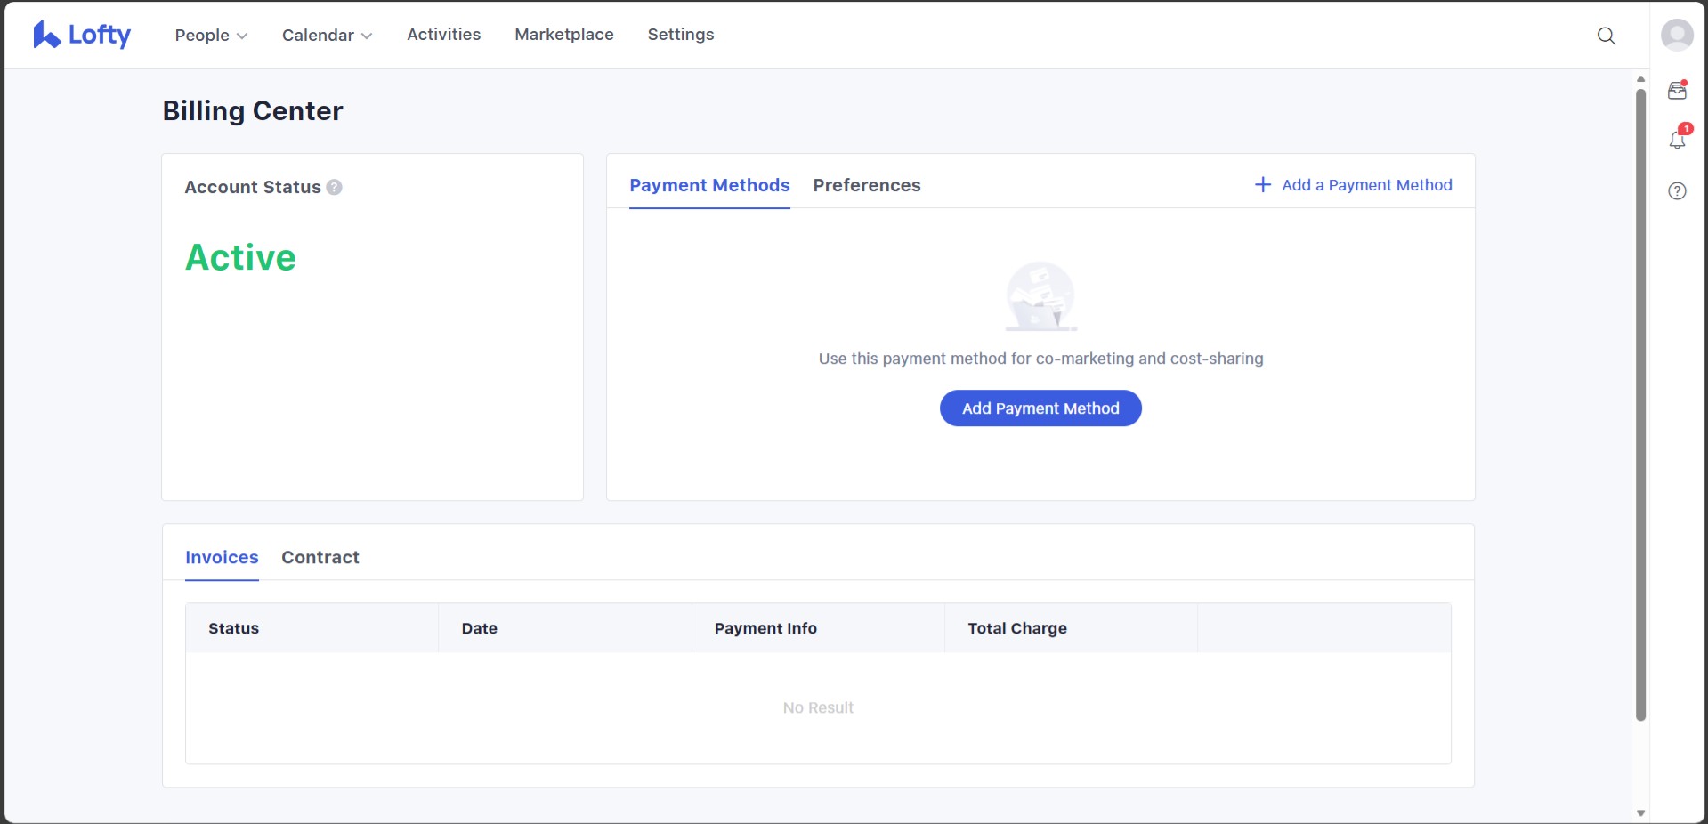Open the inbox icon in right sidebar
This screenshot has height=824, width=1708.
pyautogui.click(x=1677, y=91)
